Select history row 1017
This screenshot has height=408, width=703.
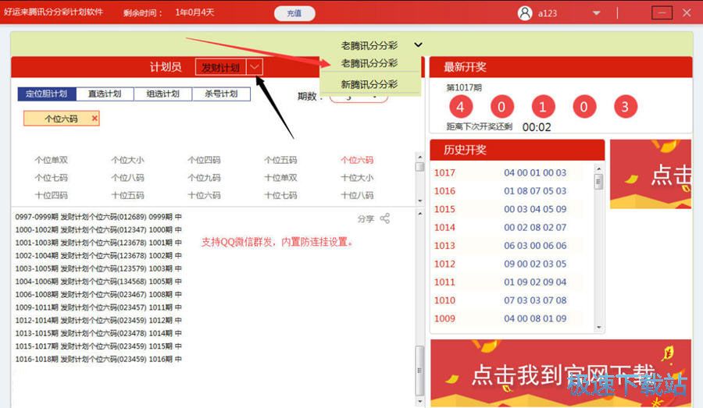coord(512,173)
